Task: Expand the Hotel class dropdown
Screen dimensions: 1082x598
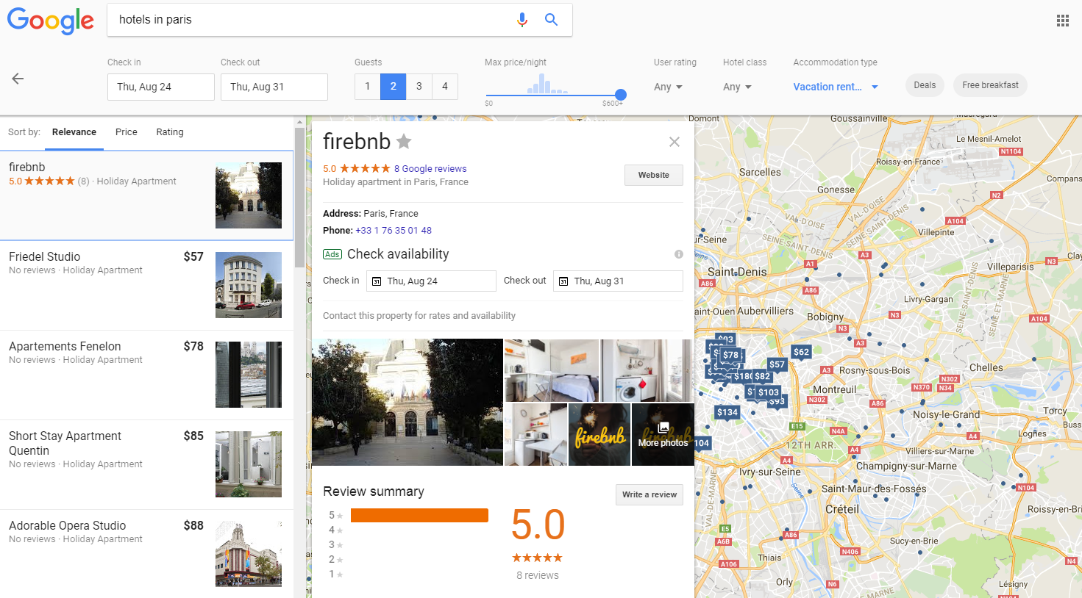Action: [x=737, y=87]
